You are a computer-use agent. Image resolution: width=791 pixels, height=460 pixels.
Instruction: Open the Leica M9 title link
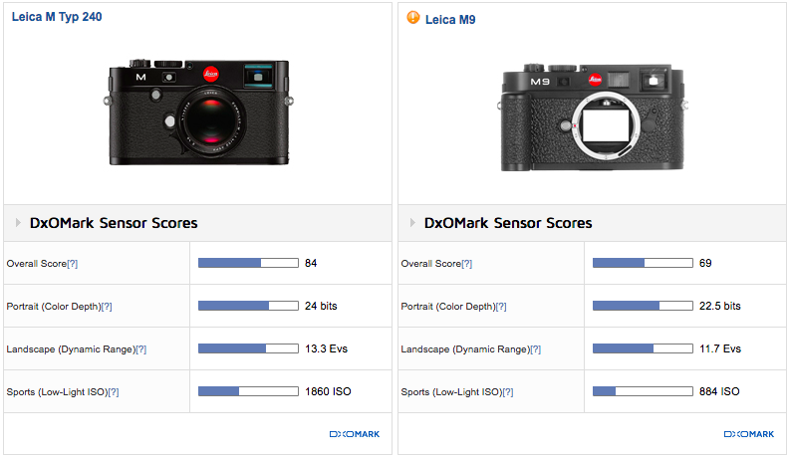point(450,20)
